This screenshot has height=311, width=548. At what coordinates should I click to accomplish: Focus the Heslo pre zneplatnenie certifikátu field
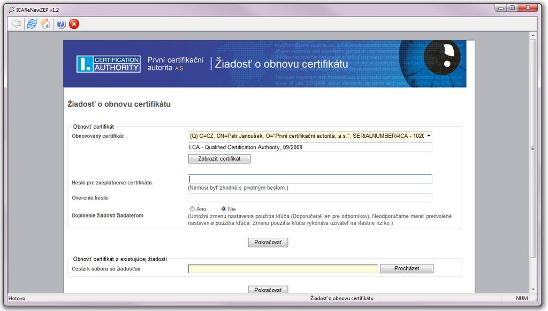(310, 179)
